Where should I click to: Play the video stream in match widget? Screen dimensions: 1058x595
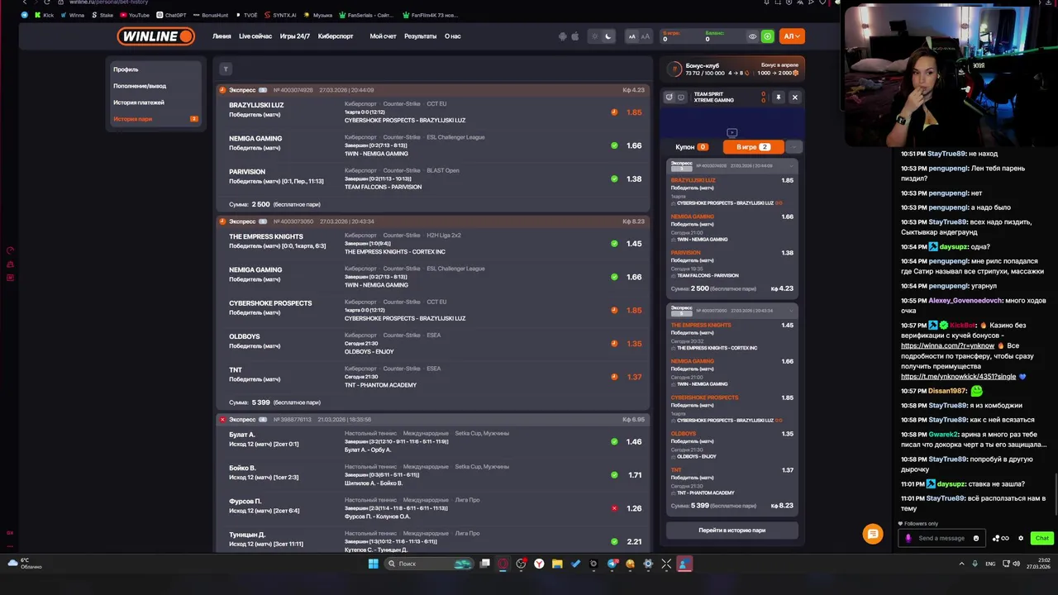coord(732,132)
